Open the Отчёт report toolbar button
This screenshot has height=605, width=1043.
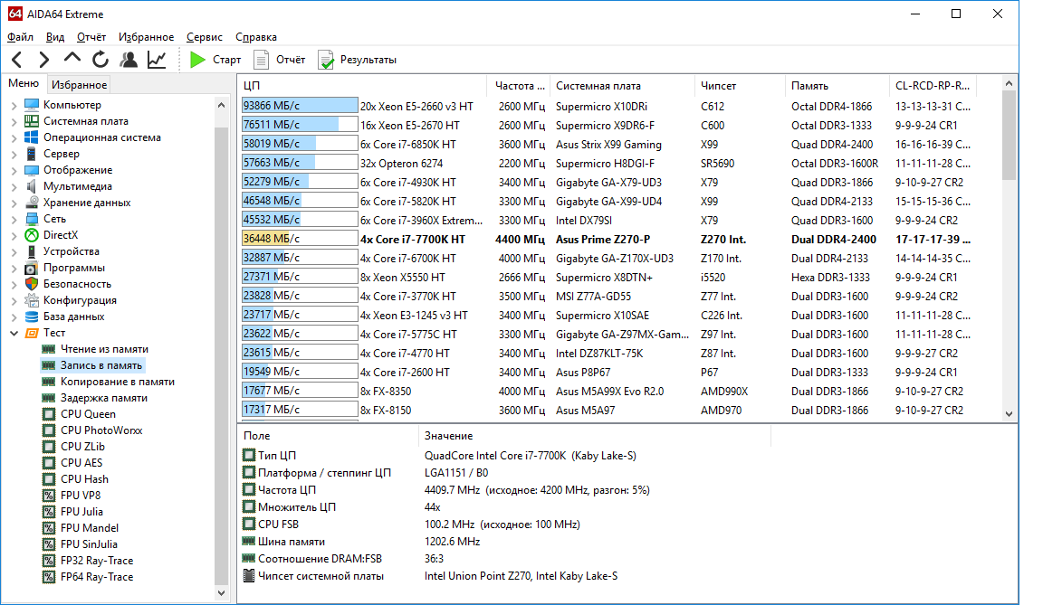click(x=280, y=60)
